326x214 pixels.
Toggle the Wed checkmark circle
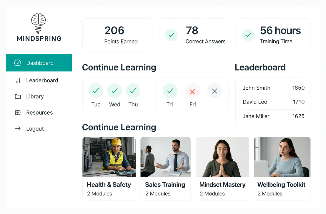114,91
